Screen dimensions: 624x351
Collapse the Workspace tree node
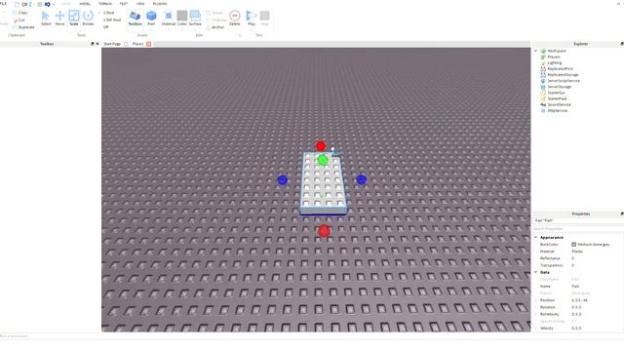(536, 51)
